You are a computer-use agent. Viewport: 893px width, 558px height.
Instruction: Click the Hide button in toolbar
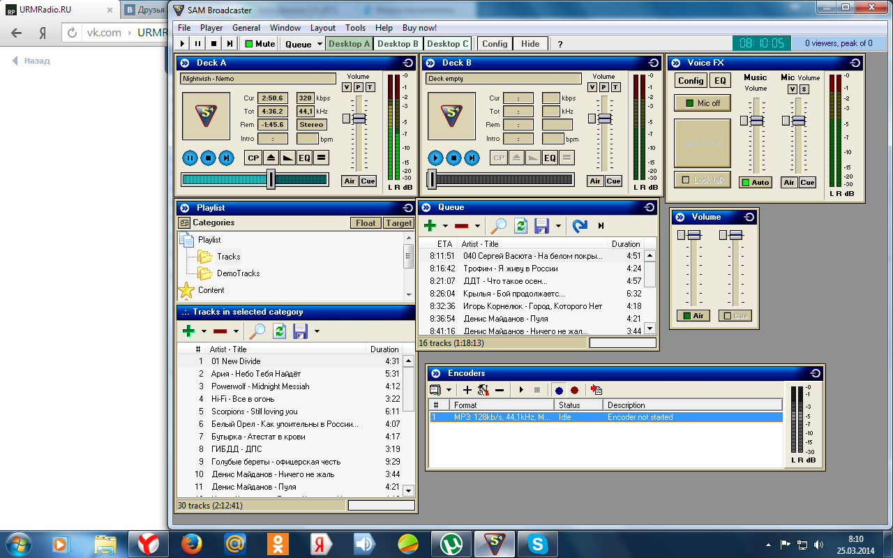[x=530, y=43]
